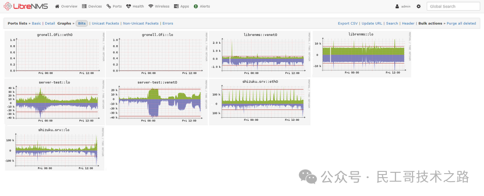Open the shizuku.srv::eth0 graph
This screenshot has width=484, height=196.
260,102
